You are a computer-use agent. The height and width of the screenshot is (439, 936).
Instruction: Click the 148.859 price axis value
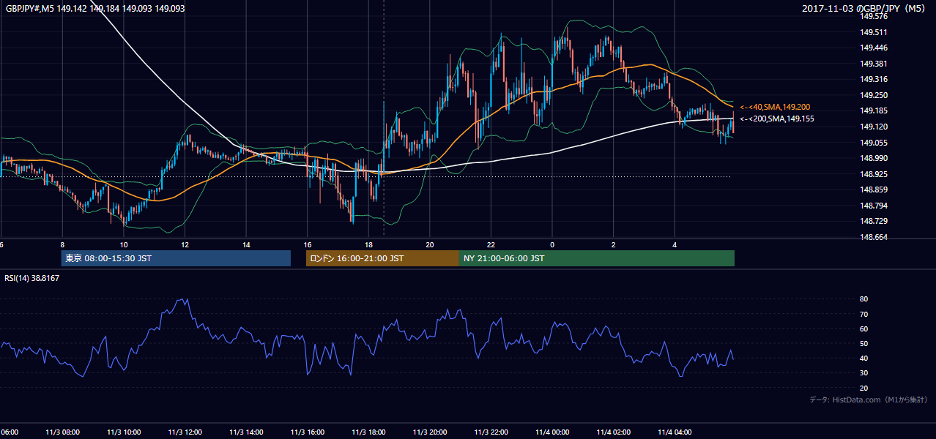tap(874, 190)
